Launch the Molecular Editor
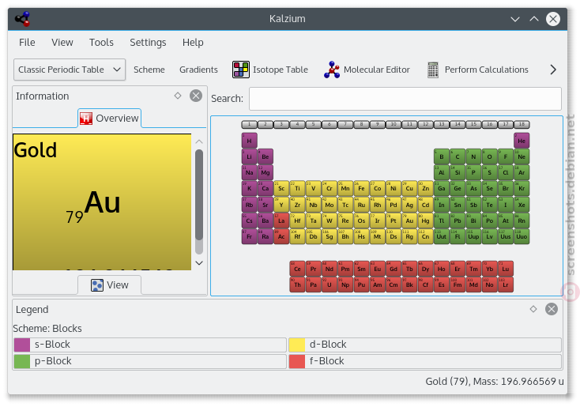This screenshot has width=580, height=407. pos(367,70)
